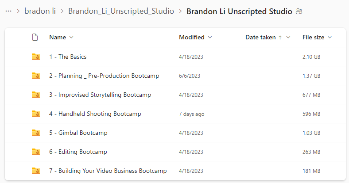The height and width of the screenshot is (183, 349).
Task: Expand the Date taken column options chevron
Action: coord(288,37)
